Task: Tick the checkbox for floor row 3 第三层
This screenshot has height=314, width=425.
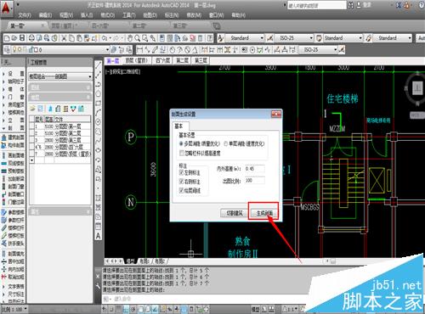Action: click(31, 140)
